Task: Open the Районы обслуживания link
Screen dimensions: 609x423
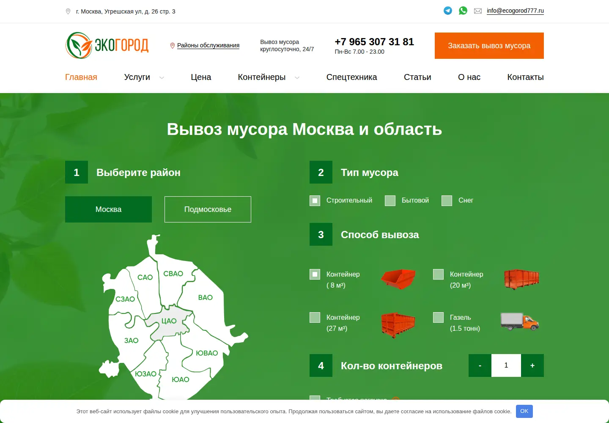Action: (208, 45)
